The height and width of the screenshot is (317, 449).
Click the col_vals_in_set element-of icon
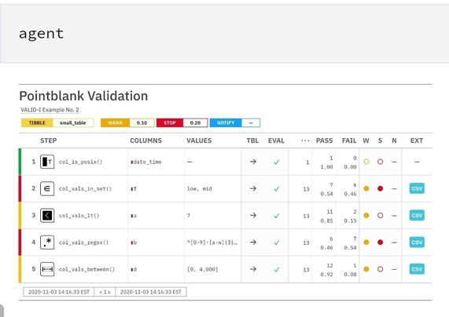pos(47,188)
